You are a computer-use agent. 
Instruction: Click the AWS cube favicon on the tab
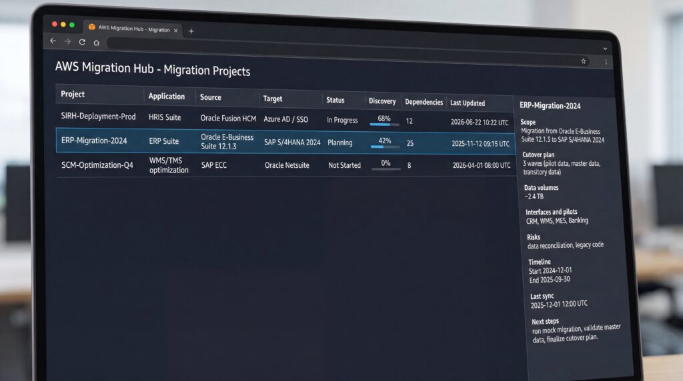coord(92,27)
